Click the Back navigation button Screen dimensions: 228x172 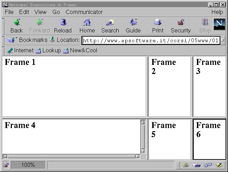pyautogui.click(x=16, y=26)
